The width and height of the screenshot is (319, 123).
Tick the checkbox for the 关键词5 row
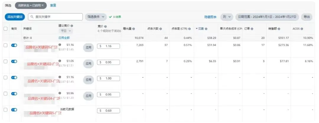click(x=6, y=110)
